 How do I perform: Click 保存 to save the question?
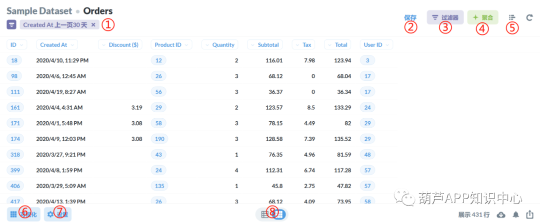click(x=410, y=17)
